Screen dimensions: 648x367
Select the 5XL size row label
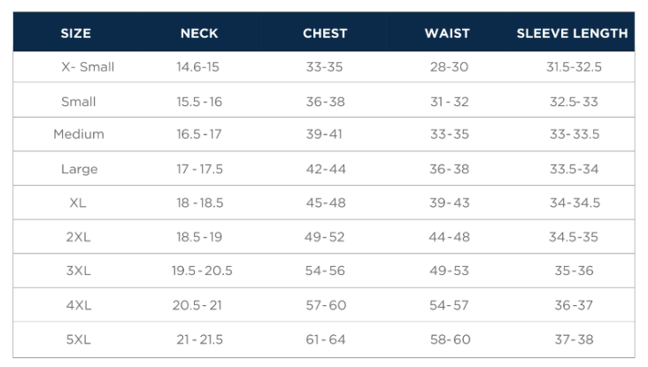point(78,340)
